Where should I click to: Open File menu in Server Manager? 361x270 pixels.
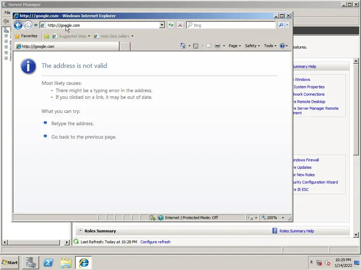click(x=7, y=13)
